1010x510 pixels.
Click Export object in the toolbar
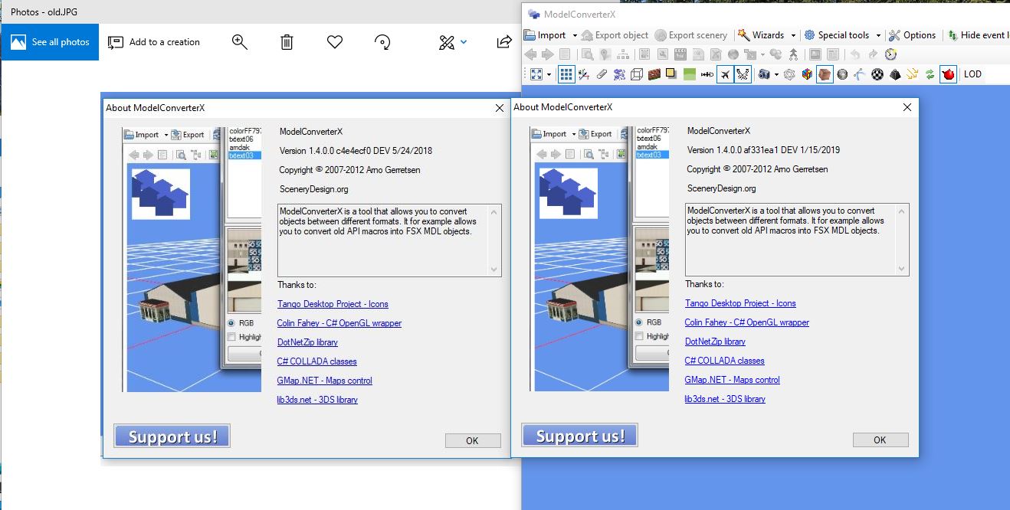615,35
